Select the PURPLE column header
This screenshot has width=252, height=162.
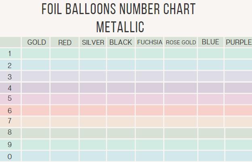238,42
